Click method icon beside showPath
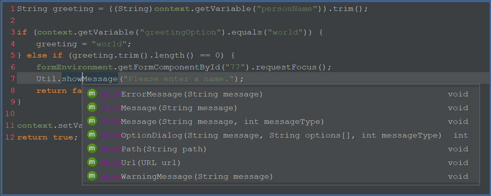Screen dimensions: 491x196 pyautogui.click(x=92, y=149)
